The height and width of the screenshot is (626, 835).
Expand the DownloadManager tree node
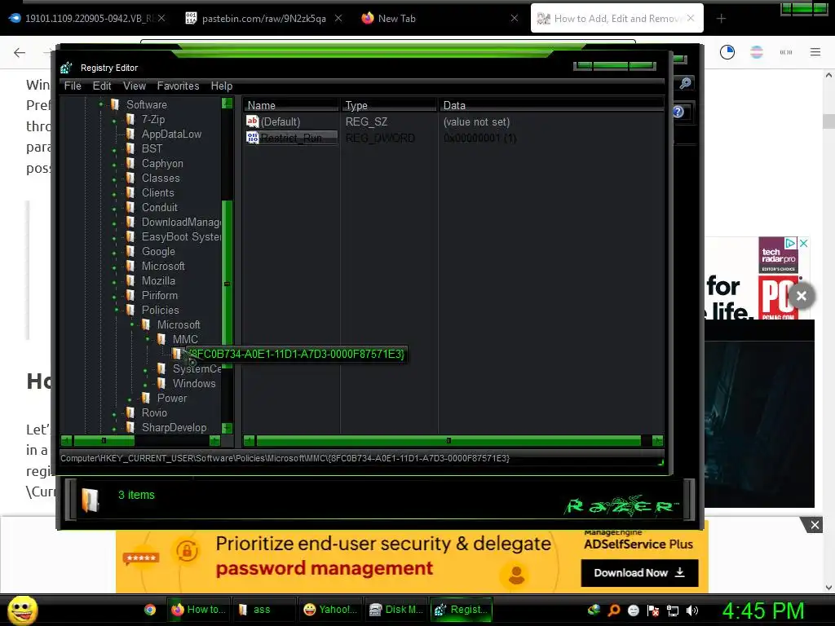[114, 223]
